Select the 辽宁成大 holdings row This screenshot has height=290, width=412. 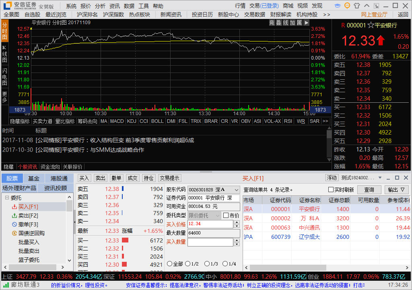point(327,237)
